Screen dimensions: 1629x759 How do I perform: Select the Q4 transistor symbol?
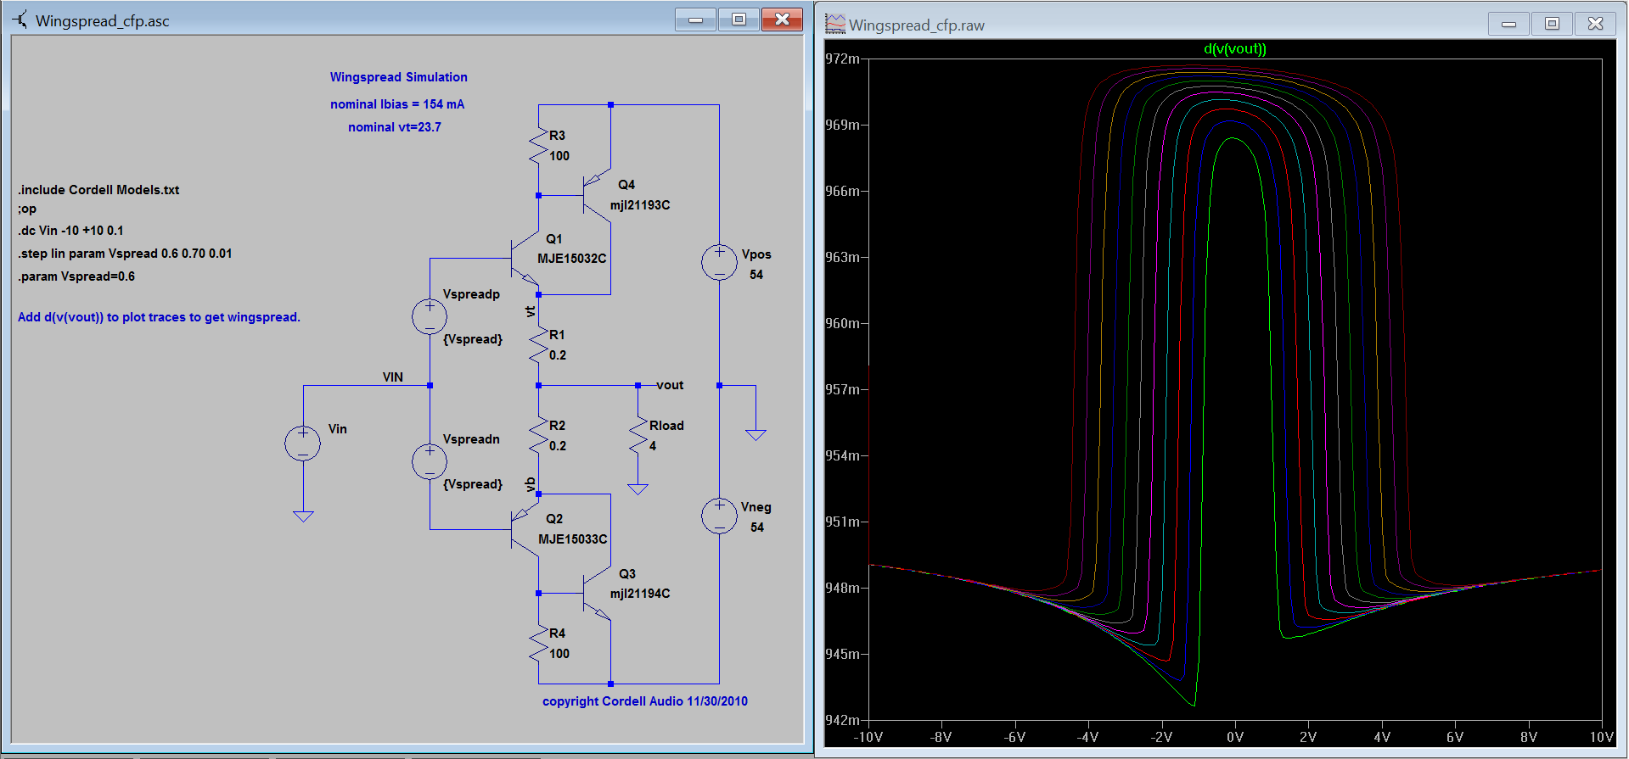tap(597, 195)
